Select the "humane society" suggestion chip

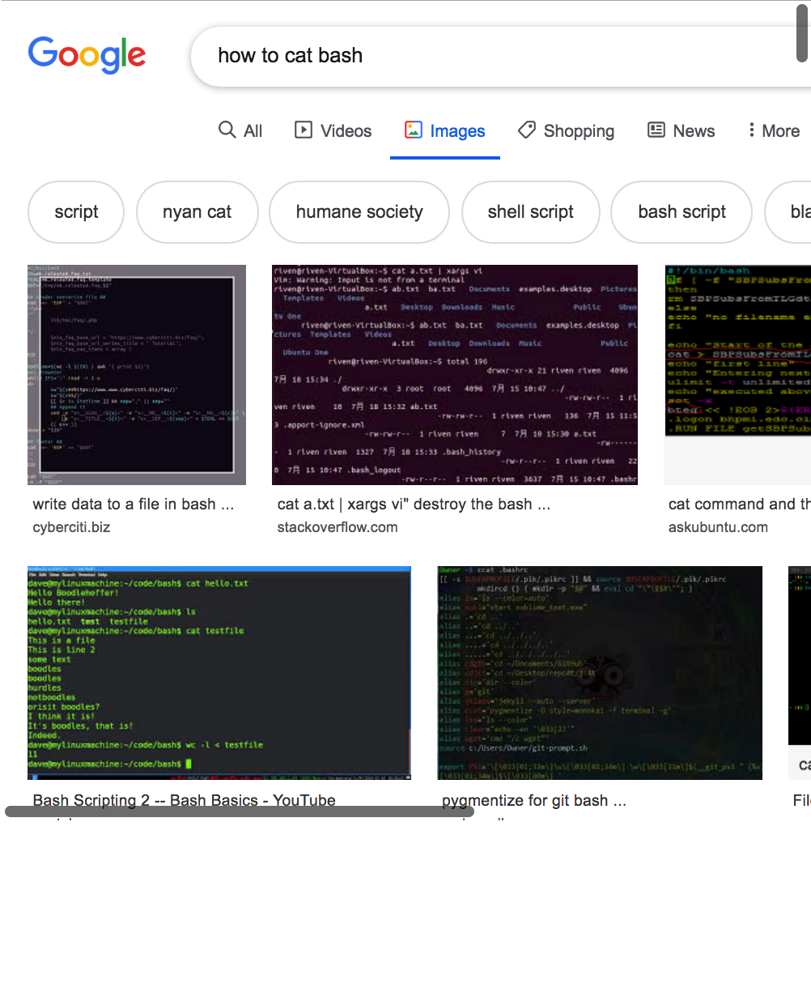[359, 212]
